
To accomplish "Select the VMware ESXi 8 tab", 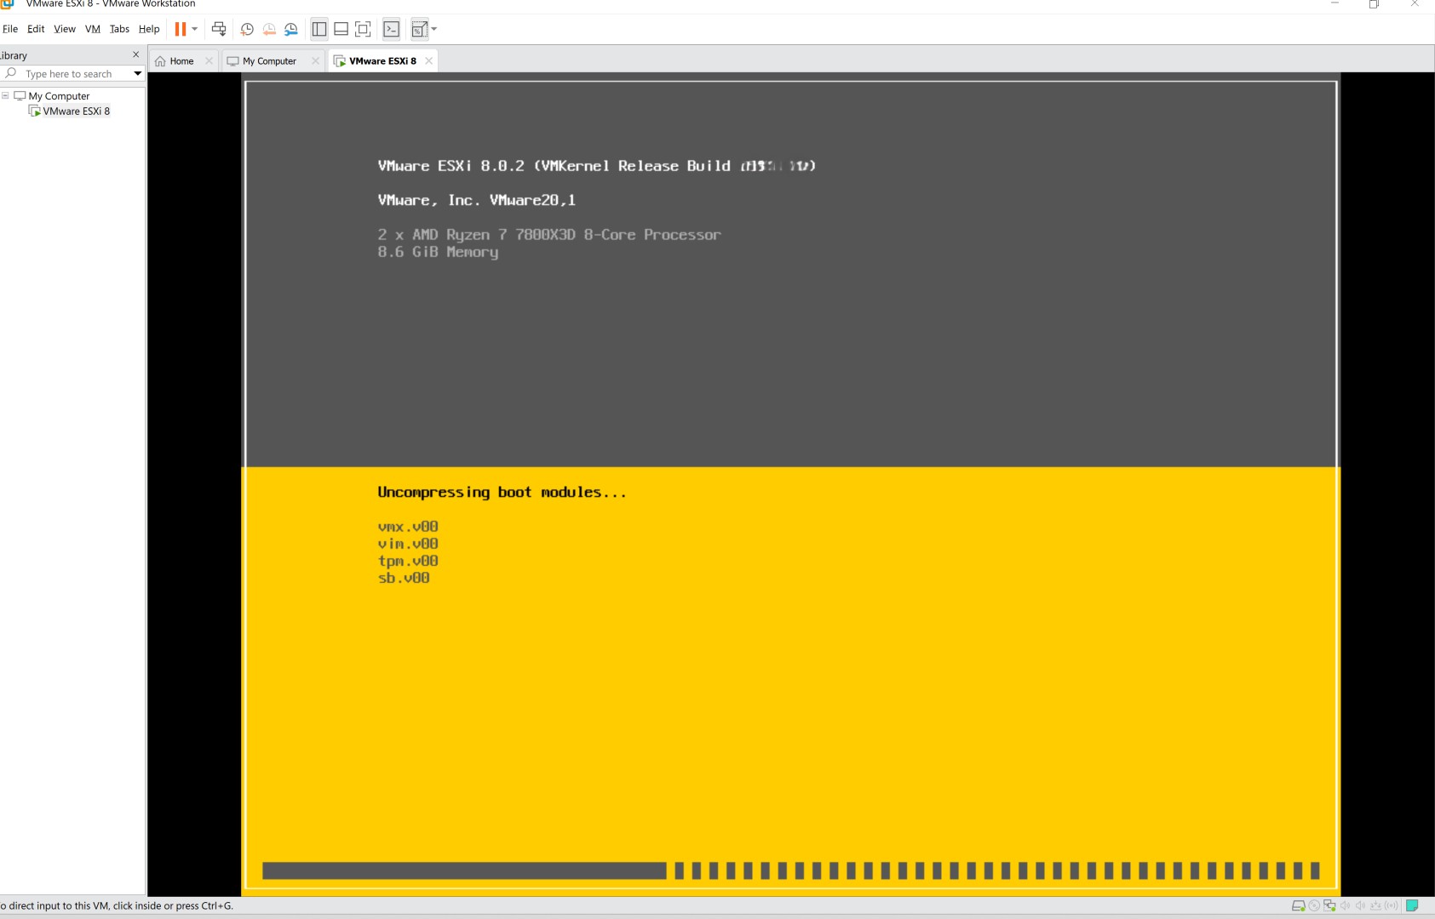I will pos(382,61).
